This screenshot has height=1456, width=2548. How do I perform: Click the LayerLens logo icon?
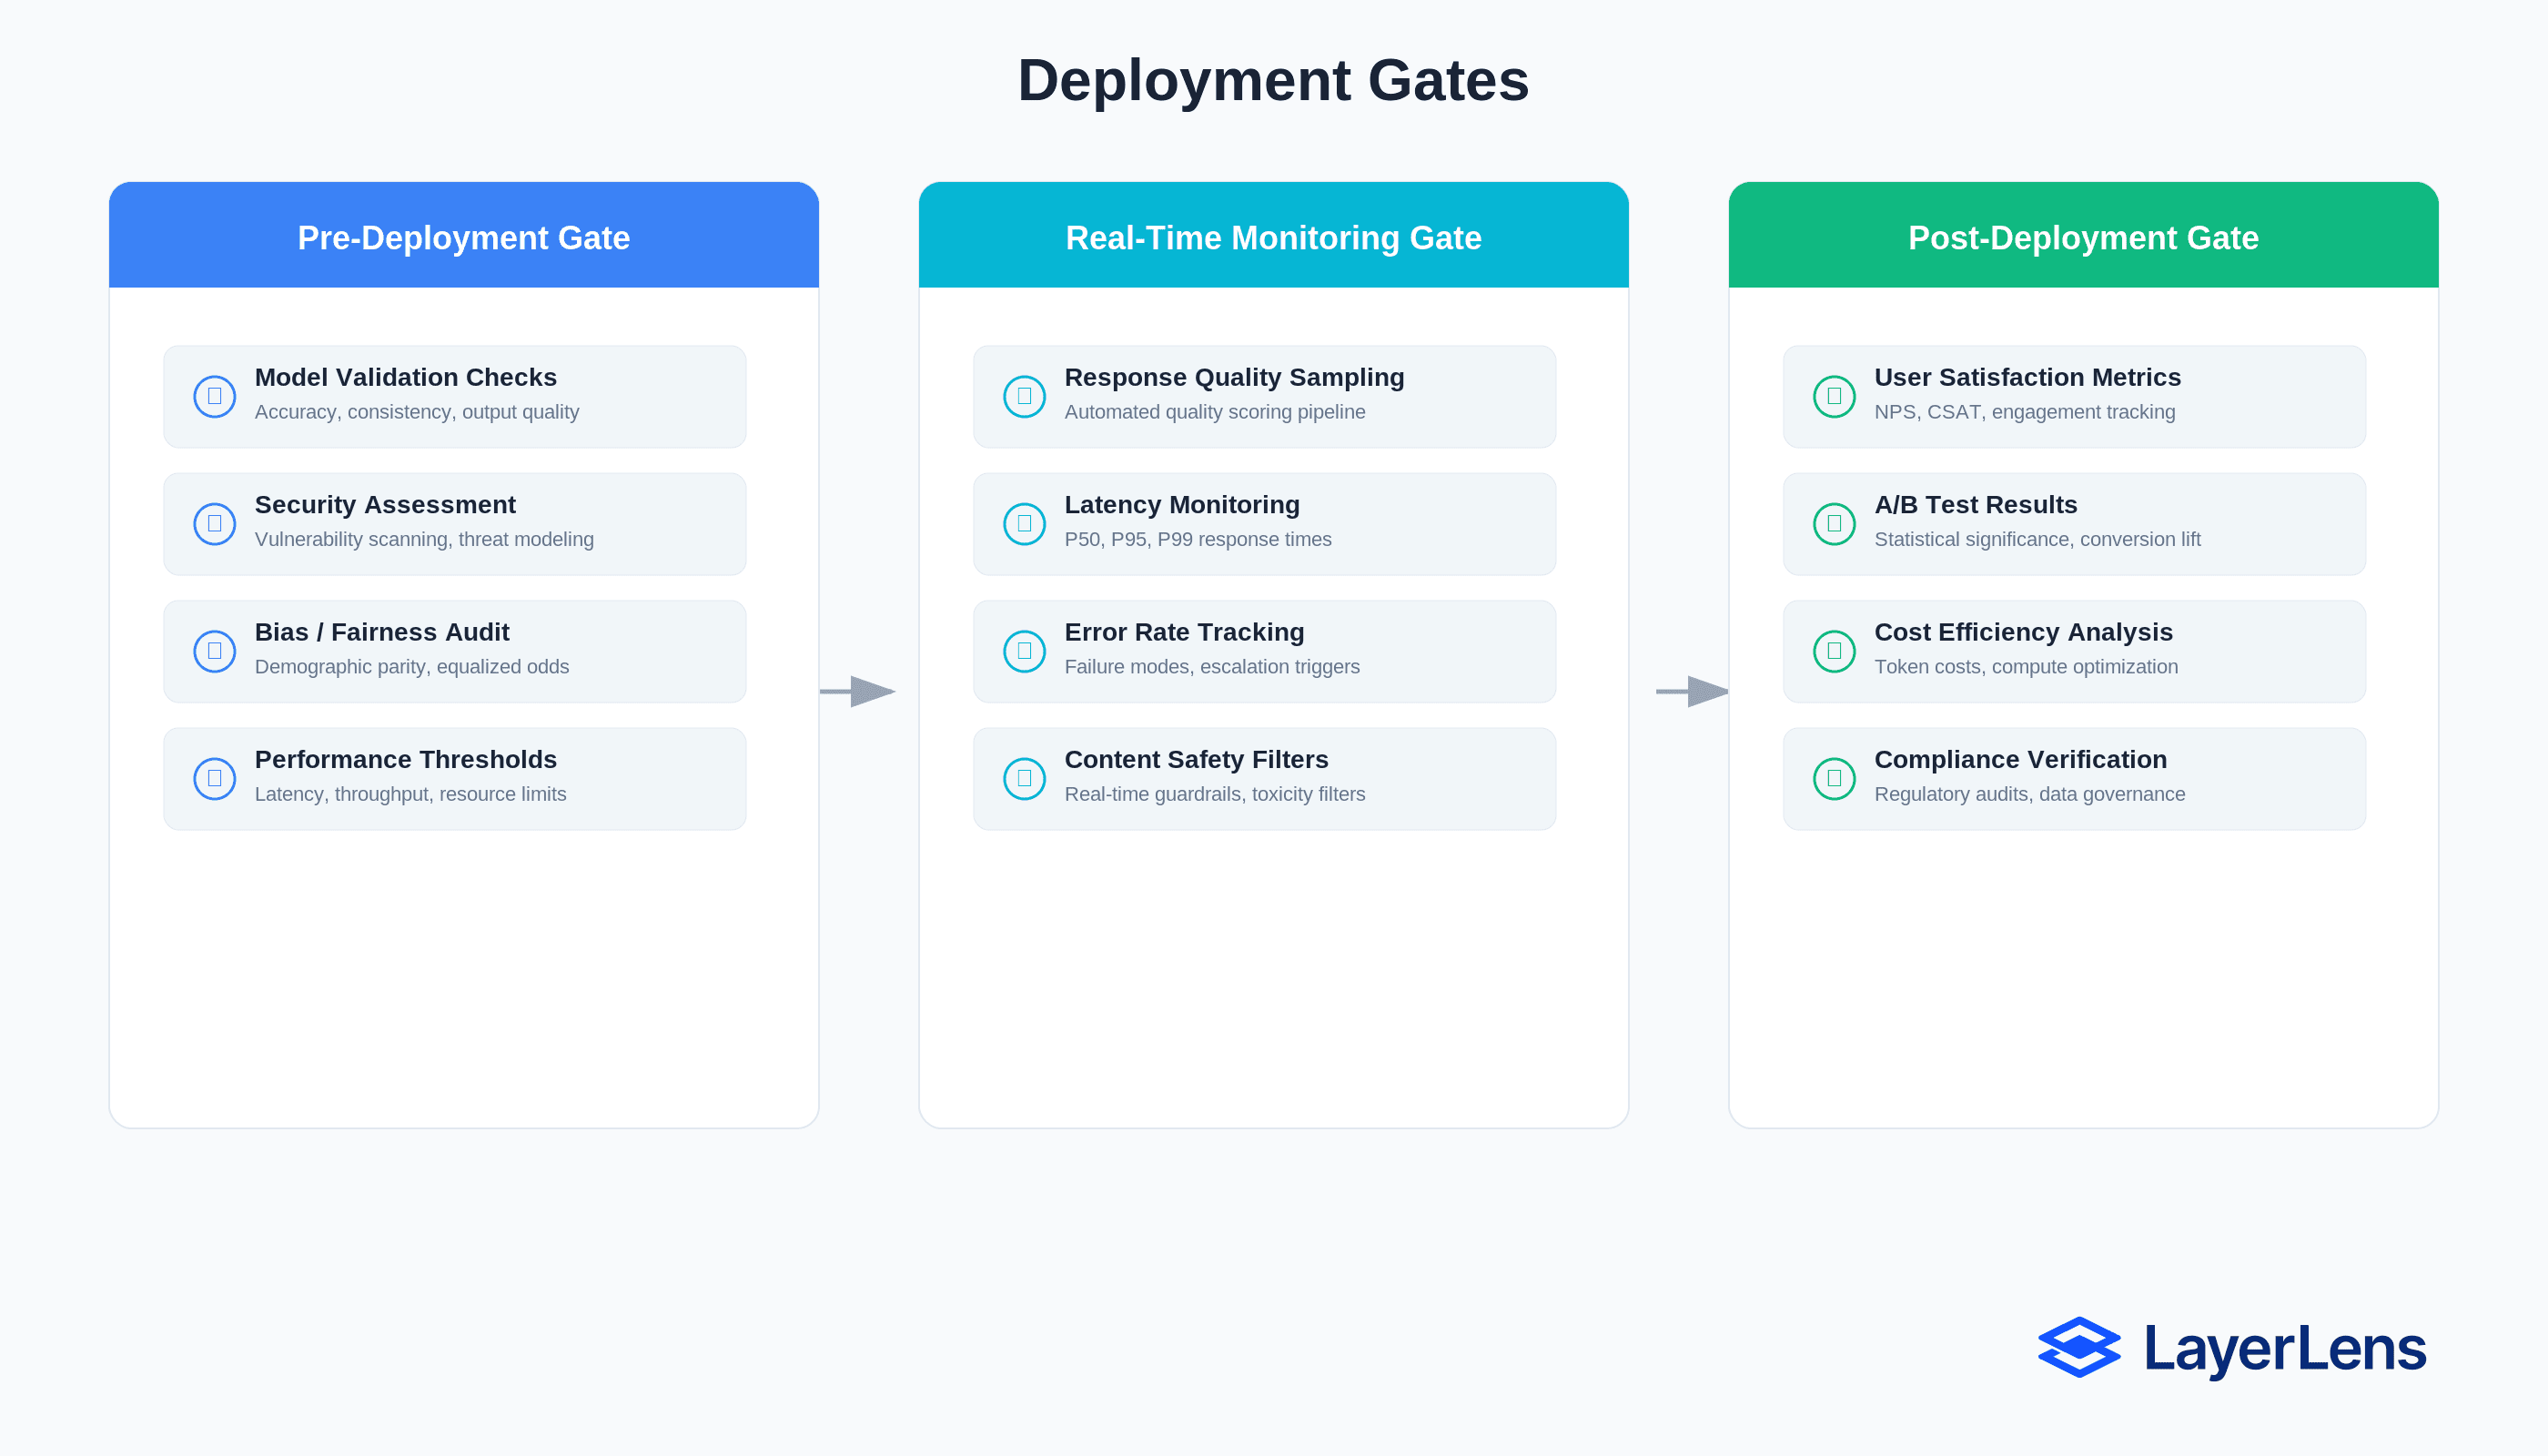coord(2079,1347)
